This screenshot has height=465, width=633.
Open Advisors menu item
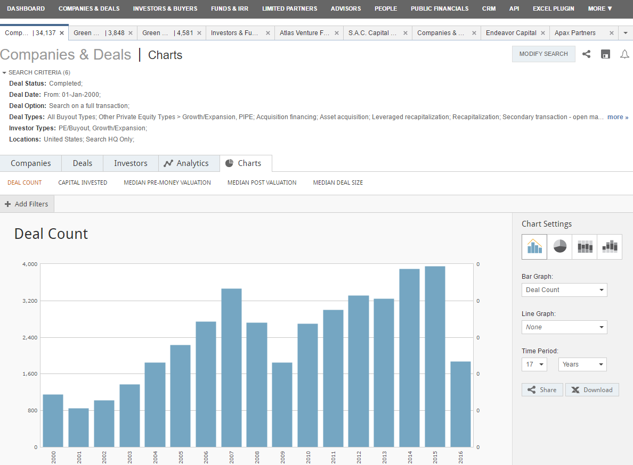coord(346,9)
